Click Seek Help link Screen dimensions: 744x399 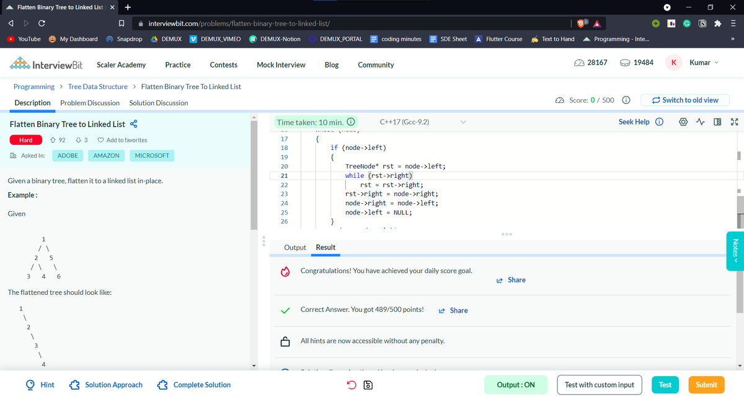coord(634,122)
